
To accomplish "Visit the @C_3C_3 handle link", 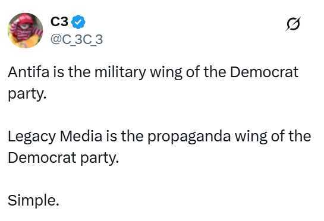I will pyautogui.click(x=77, y=39).
